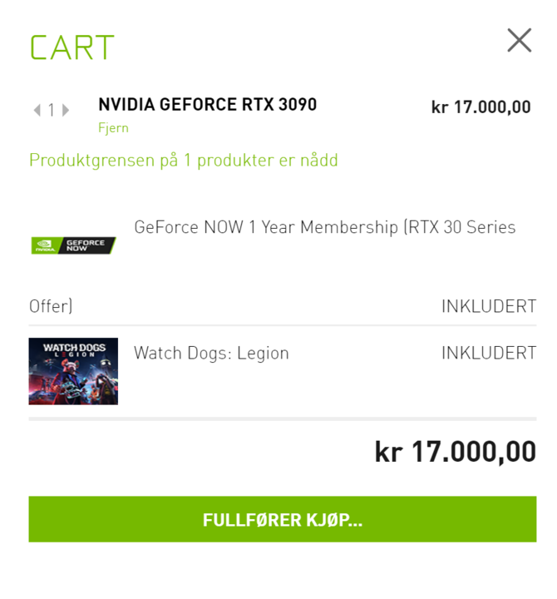Open the GeForce NOW 1 Year Membership title
Viewport: 557px width, 599px height.
point(325,227)
